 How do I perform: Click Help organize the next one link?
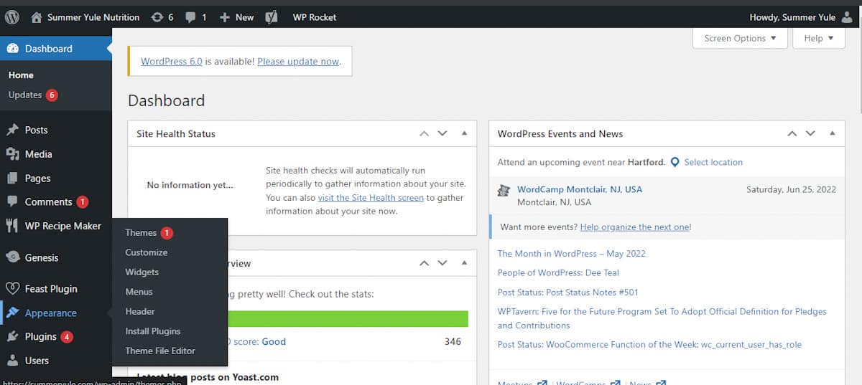tap(635, 227)
